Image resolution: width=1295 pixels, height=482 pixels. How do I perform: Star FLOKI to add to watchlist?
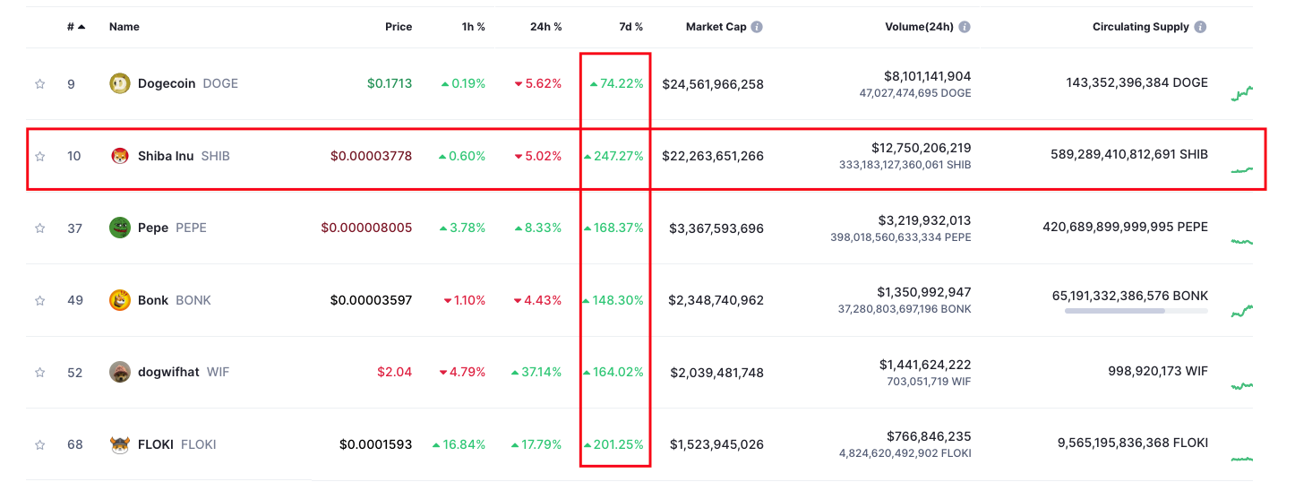(x=39, y=444)
